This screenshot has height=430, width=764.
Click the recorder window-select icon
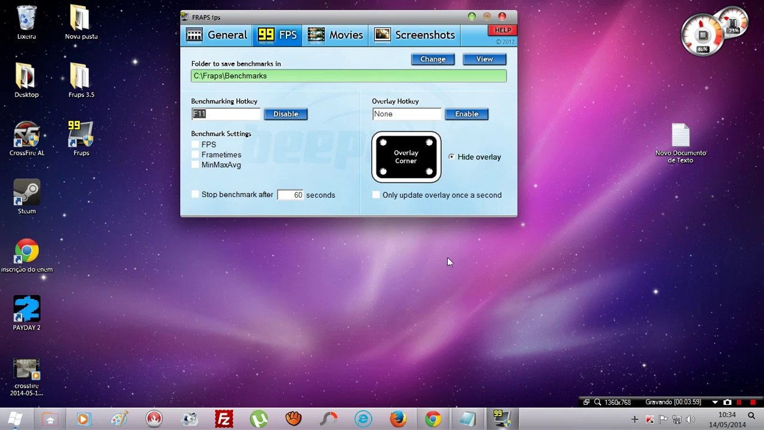click(x=587, y=403)
